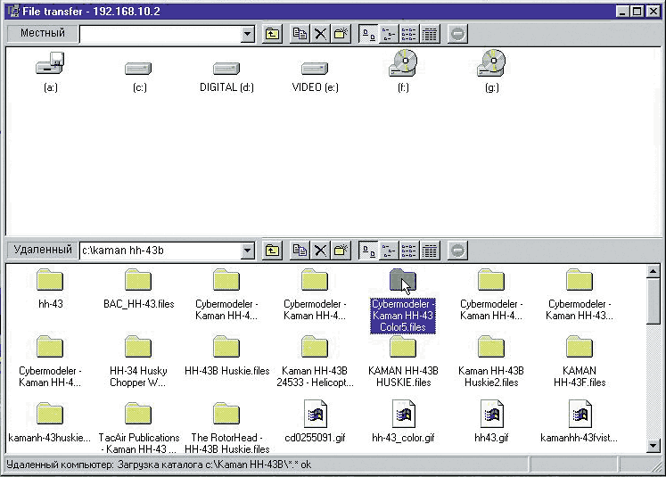Click the remote path field c:\kaman hh-43b

point(159,251)
